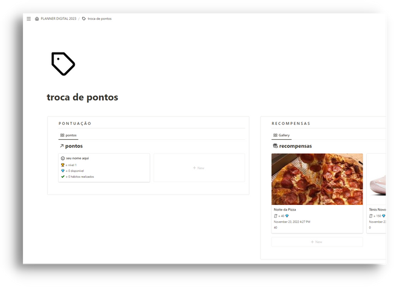Open the sidebar hamburger menu
This screenshot has width=394, height=287.
pos(28,19)
